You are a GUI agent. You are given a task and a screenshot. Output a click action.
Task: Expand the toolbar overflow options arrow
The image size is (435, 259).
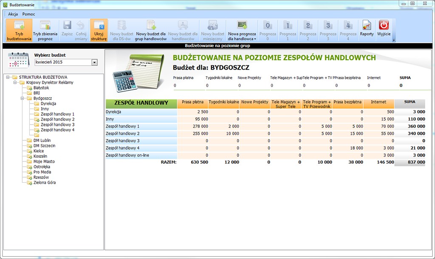pos(394,40)
